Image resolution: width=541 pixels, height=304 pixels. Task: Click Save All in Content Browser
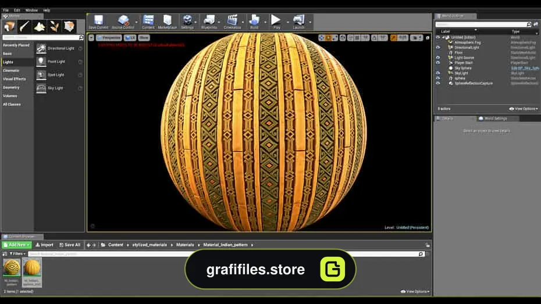click(70, 245)
